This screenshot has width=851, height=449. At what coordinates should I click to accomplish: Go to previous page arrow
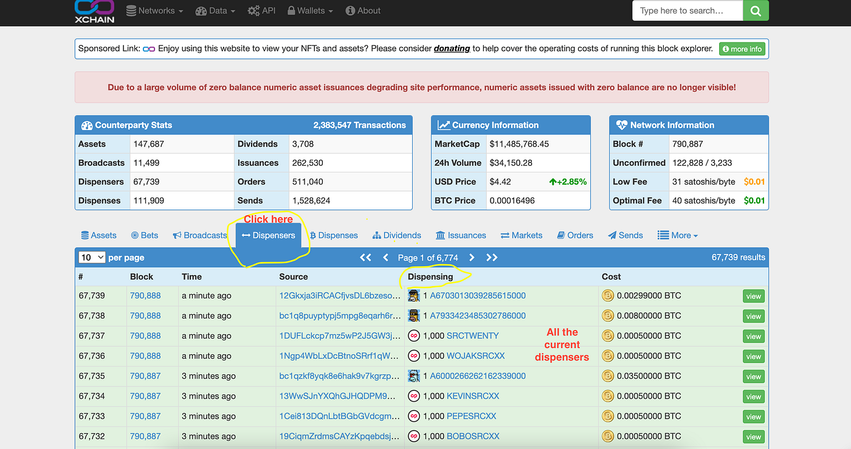point(385,258)
